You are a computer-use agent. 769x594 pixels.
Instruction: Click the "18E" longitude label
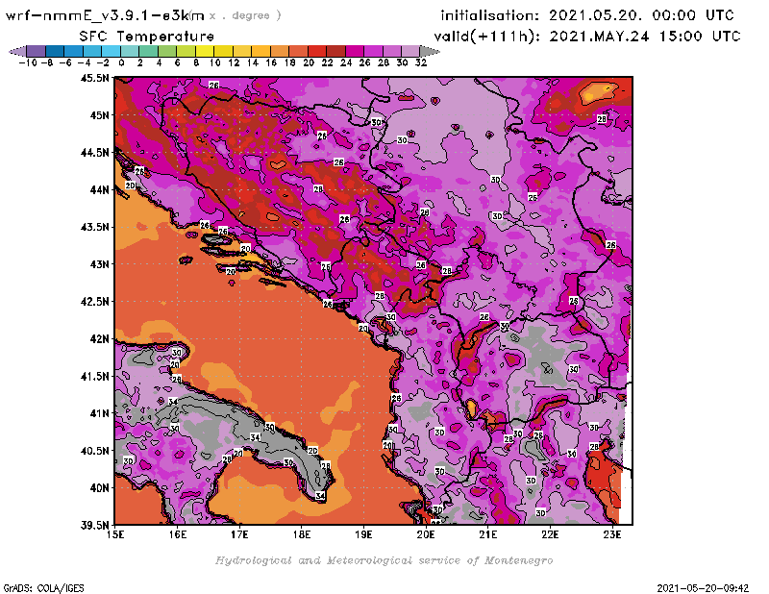302,534
